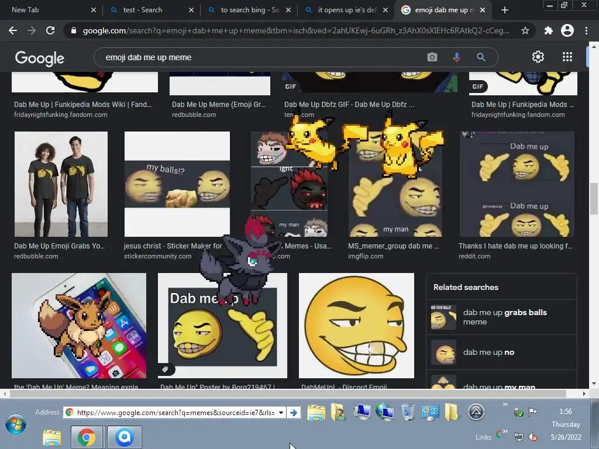Click the taskbar Address Go arrow button
Viewport: 599px width, 449px height.
click(x=294, y=412)
